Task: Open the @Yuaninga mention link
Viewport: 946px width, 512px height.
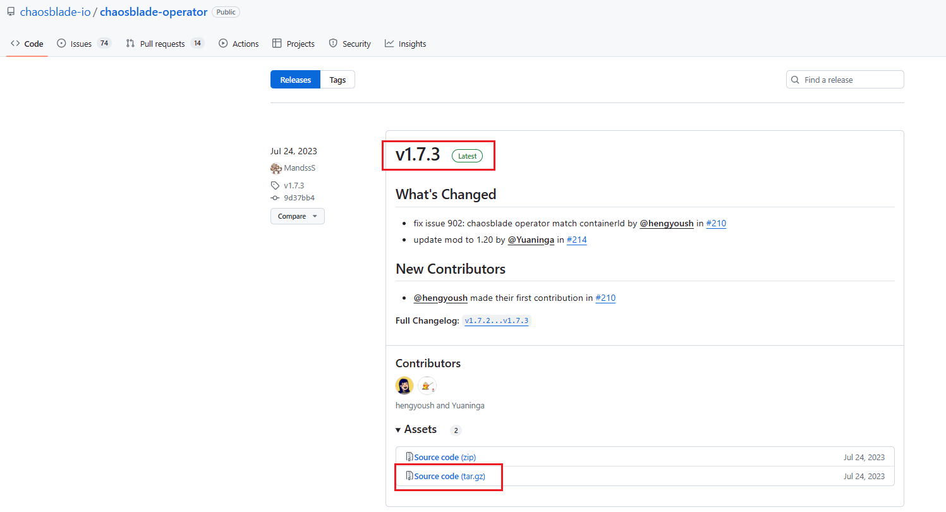Action: point(531,240)
